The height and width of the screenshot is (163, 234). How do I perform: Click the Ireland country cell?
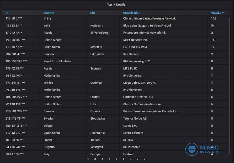point(48,126)
